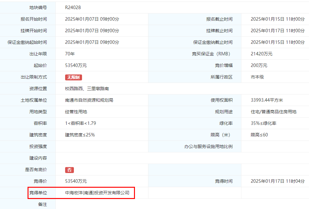Click the 规划用途 value 住宅/普通商品住房用地
This screenshot has height=209, width=309.
274,112
